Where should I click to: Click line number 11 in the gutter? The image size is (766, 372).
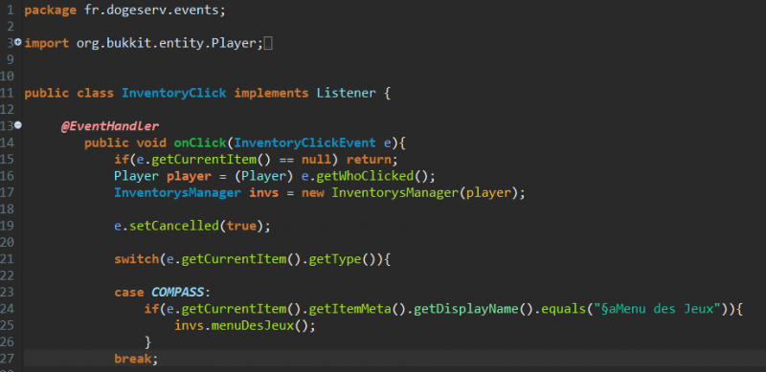click(x=8, y=93)
